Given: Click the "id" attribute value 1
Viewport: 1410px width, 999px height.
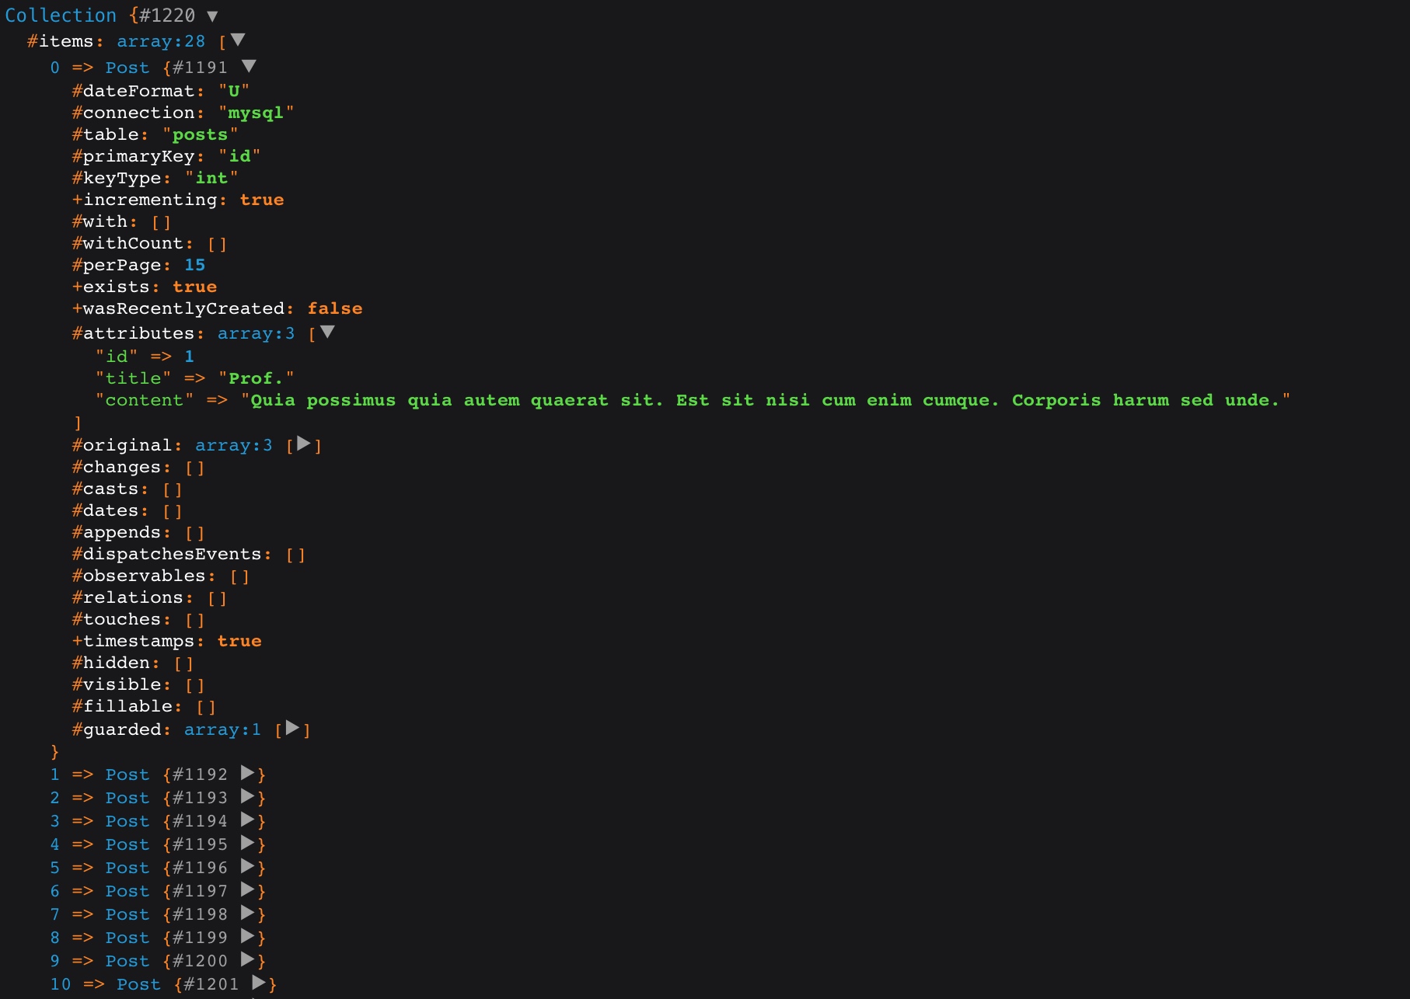Looking at the screenshot, I should (x=189, y=357).
